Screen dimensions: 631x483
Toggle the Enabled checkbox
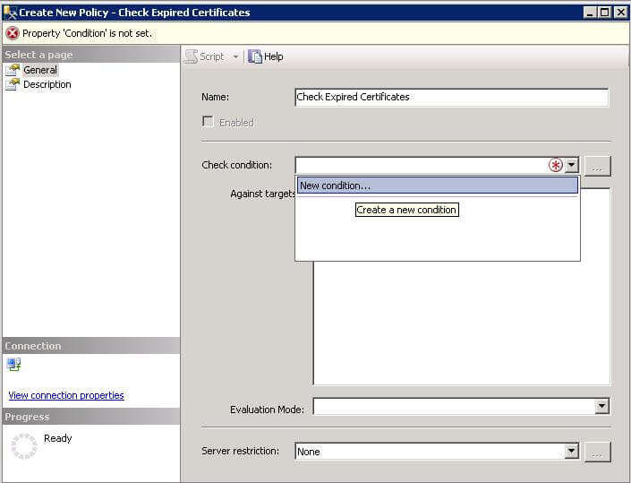point(208,122)
